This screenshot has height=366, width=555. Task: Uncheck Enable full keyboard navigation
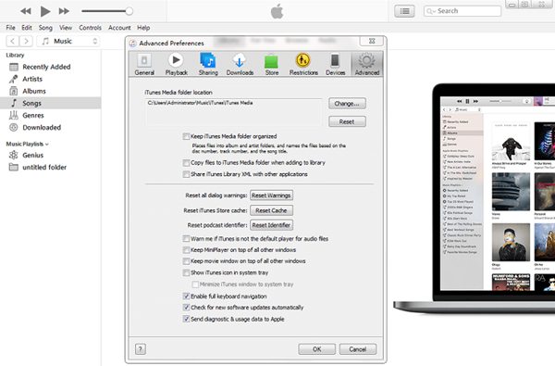186,297
